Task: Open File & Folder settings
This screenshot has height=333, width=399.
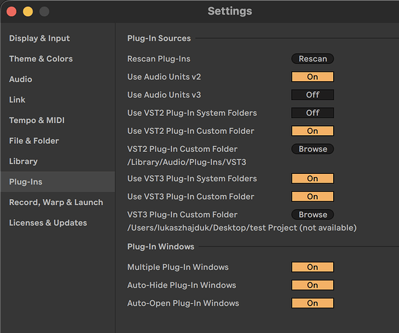Action: [x=34, y=141]
